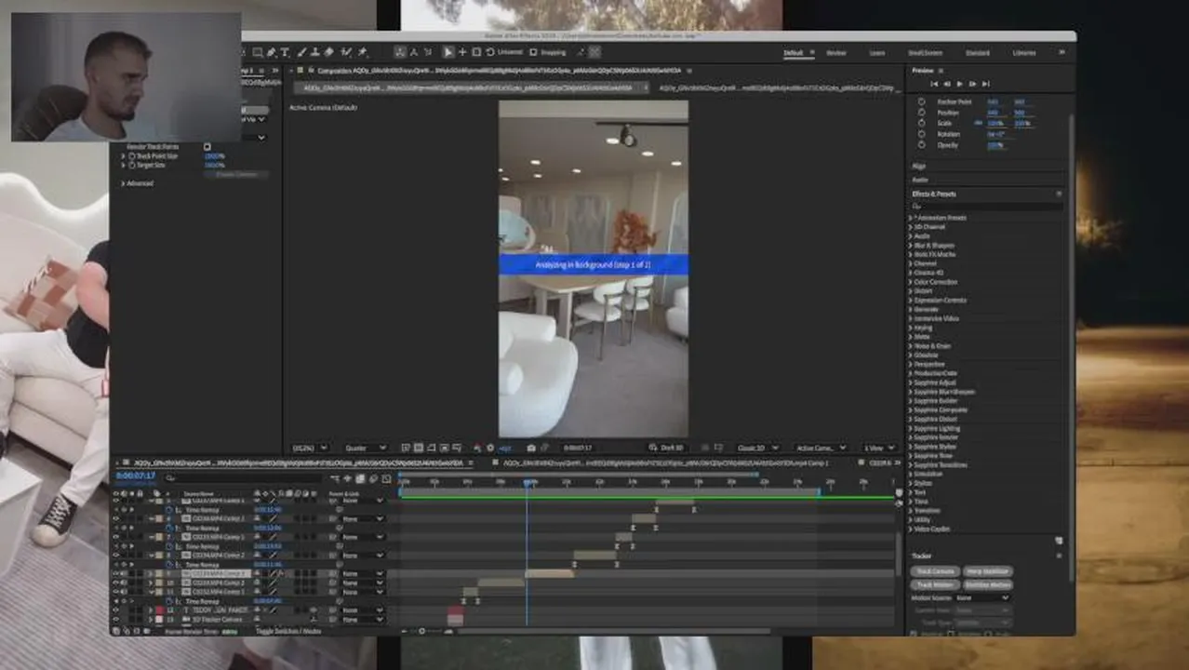Open the Classic 3D renderer dropdown
The width and height of the screenshot is (1189, 670).
tap(758, 448)
